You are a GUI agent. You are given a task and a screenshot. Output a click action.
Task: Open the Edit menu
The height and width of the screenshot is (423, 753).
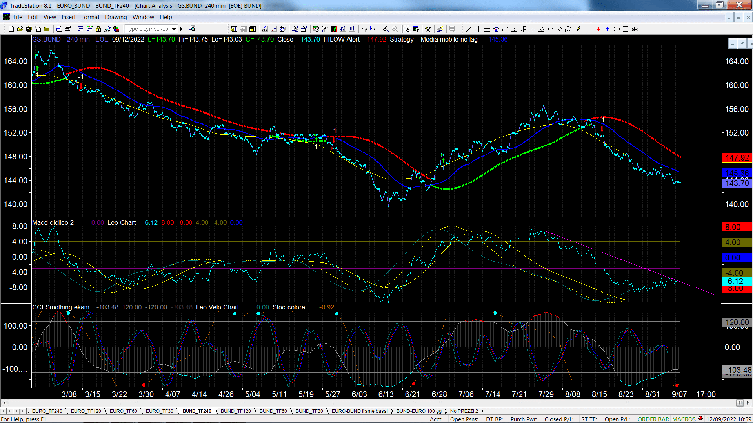point(33,17)
